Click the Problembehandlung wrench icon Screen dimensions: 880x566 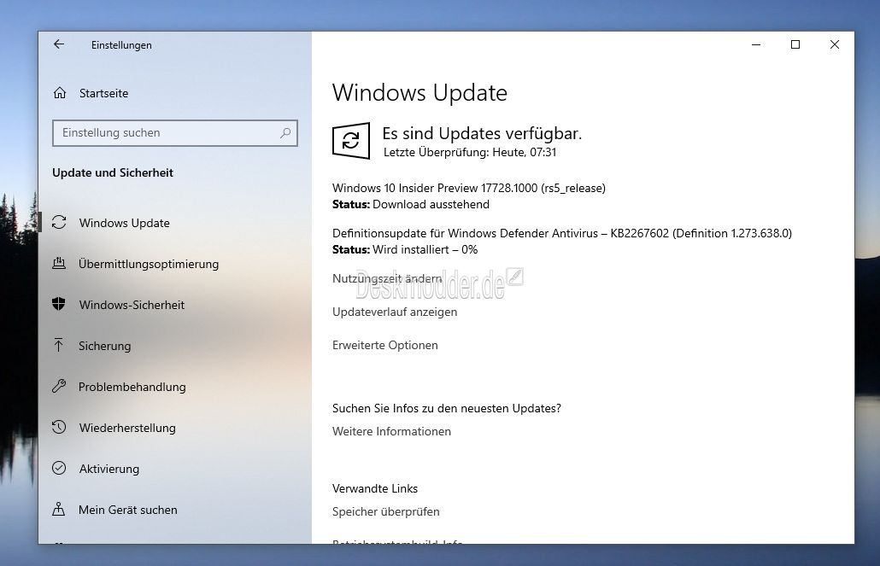pyautogui.click(x=59, y=386)
